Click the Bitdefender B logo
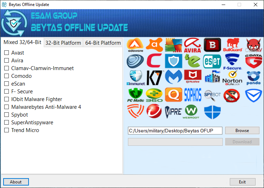This screenshot has height=188, width=264. [212, 45]
